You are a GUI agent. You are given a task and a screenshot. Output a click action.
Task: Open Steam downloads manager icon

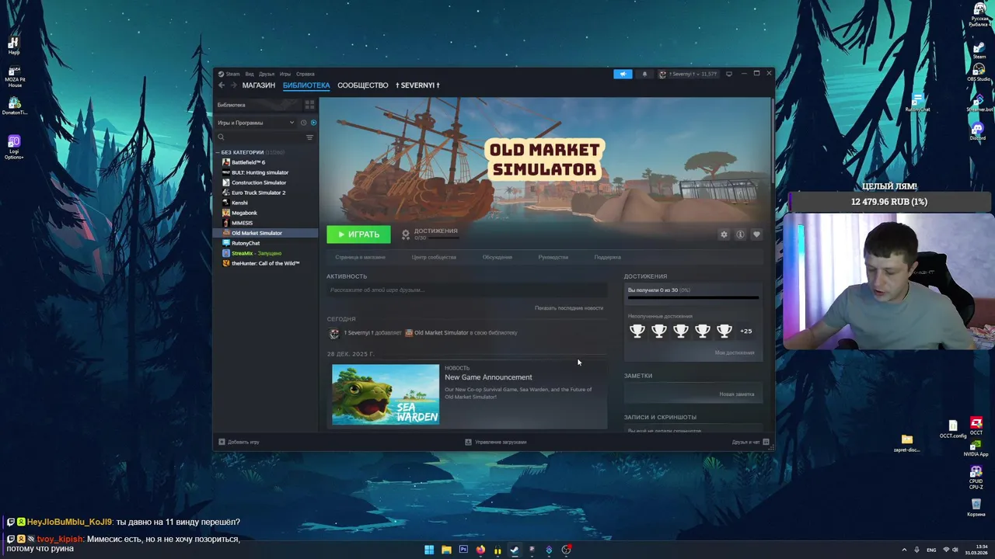pos(468,442)
